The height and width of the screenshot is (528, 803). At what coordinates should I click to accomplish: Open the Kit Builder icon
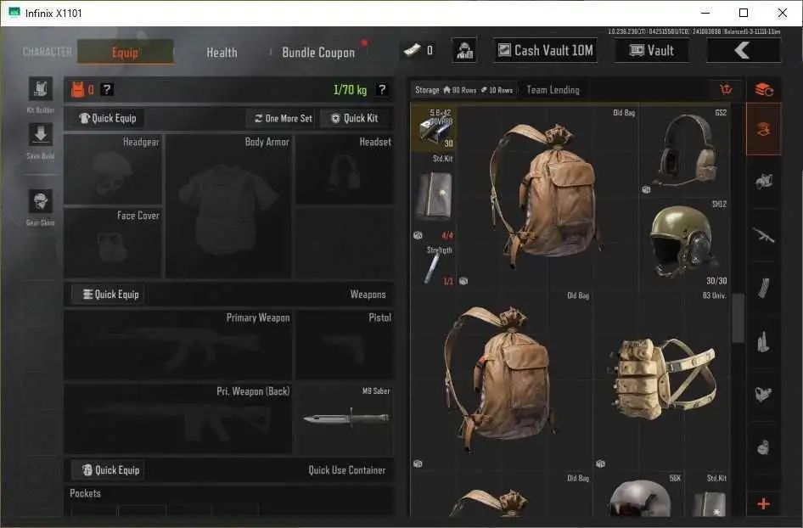point(41,89)
